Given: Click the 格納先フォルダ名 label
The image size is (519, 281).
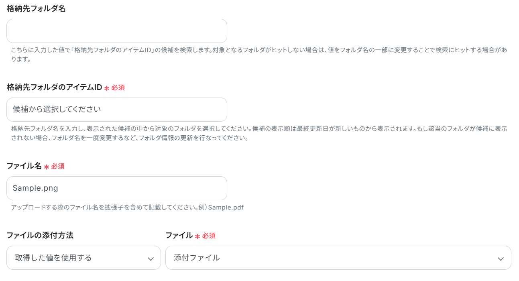Looking at the screenshot, I should tap(36, 9).
